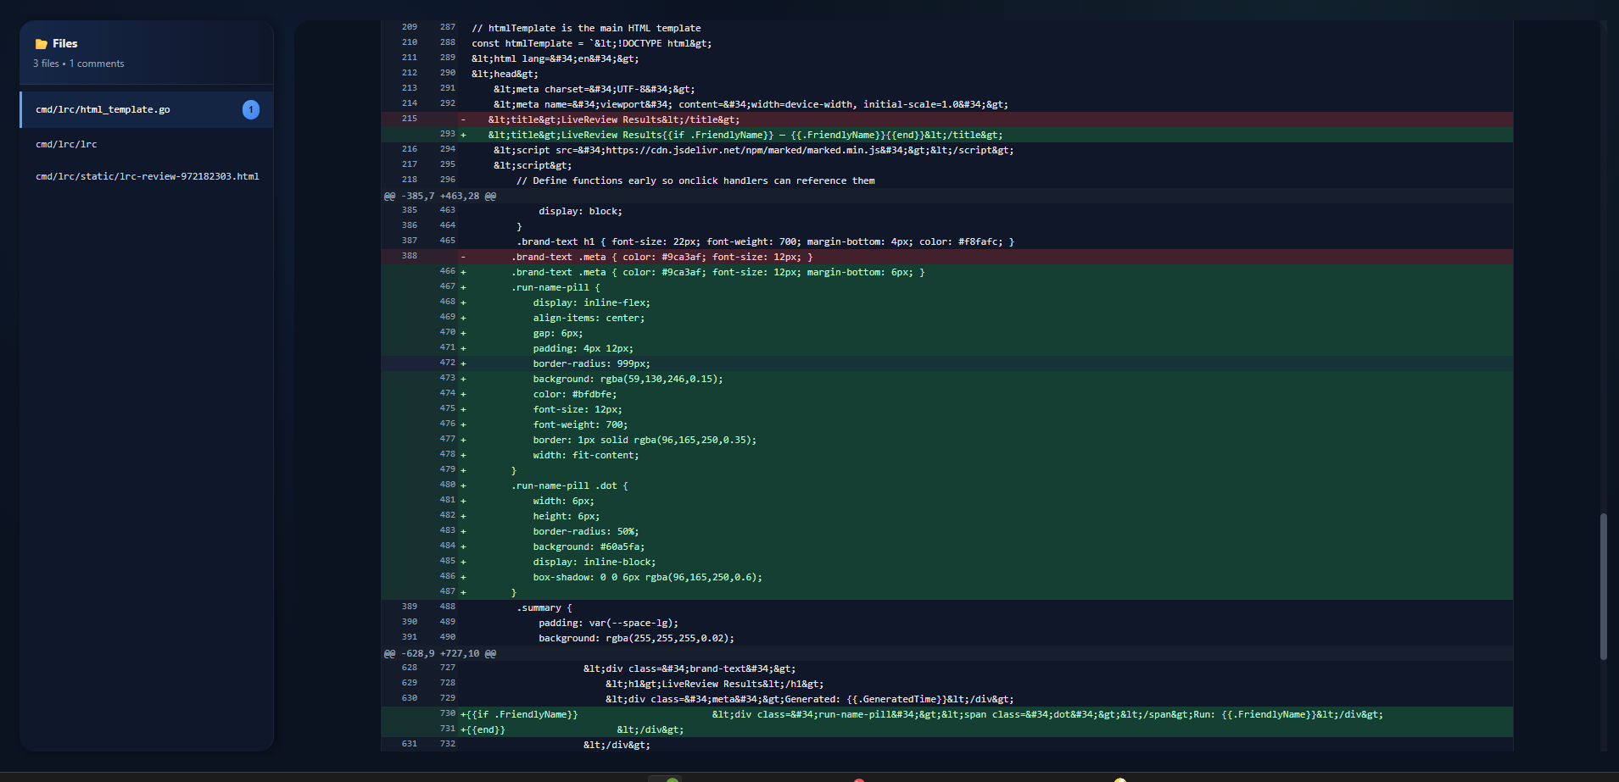1619x782 pixels.
Task: Click the '@@ -628,9 +727,10 @@' hunk header
Action: (439, 653)
